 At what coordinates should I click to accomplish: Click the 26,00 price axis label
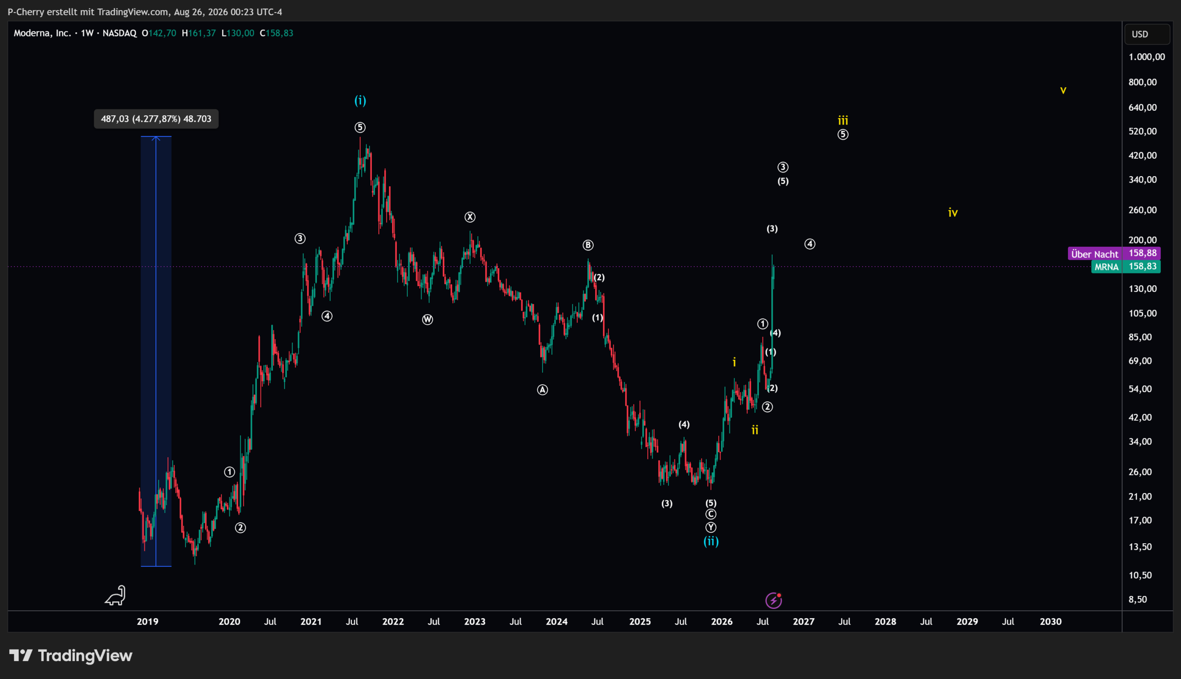tap(1140, 472)
